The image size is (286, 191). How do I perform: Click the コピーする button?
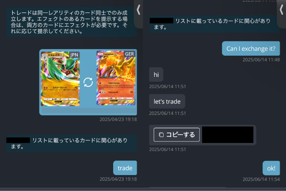click(x=177, y=135)
